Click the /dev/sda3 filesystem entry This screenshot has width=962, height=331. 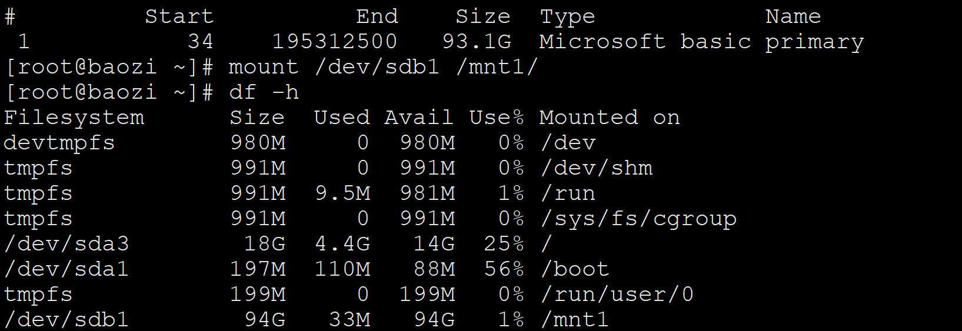(66, 243)
